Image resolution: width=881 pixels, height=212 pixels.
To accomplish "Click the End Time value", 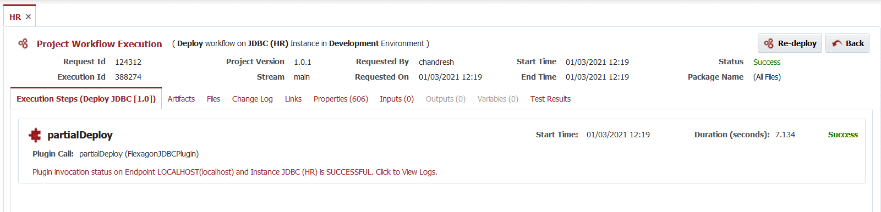I will coord(597,77).
